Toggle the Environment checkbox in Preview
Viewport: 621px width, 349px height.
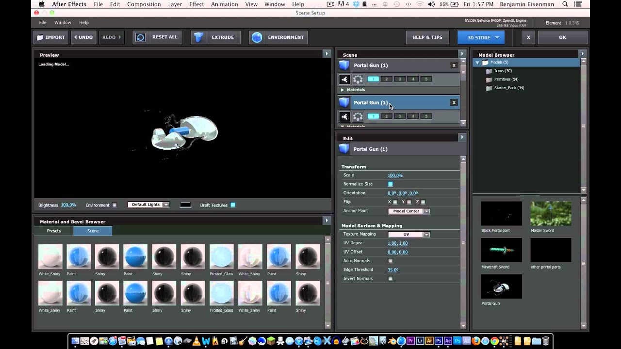114,205
